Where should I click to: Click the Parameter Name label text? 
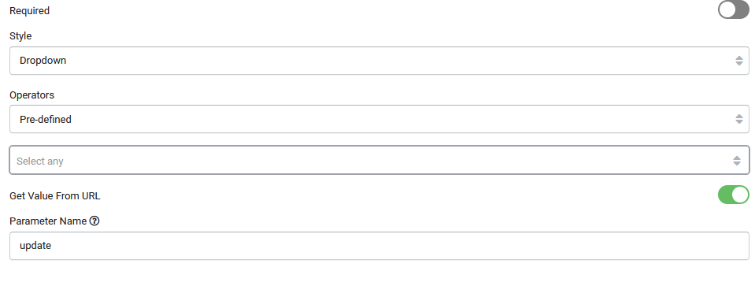coord(48,221)
